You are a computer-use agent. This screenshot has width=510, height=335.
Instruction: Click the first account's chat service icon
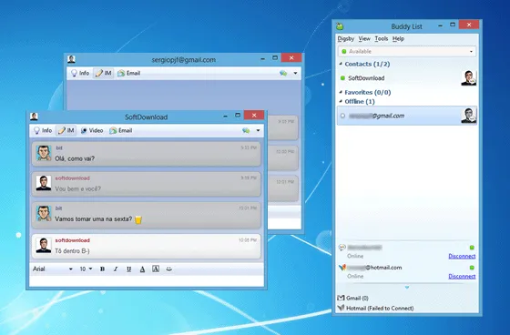pos(342,248)
